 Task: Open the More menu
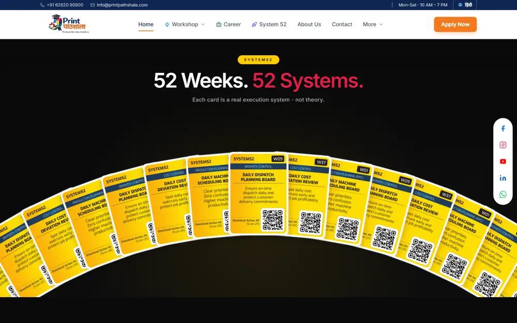(x=373, y=24)
